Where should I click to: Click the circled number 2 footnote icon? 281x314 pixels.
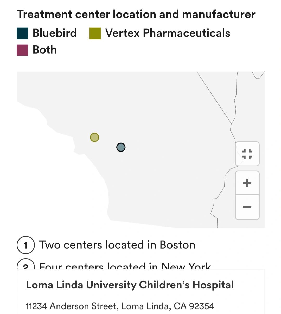[26, 264]
